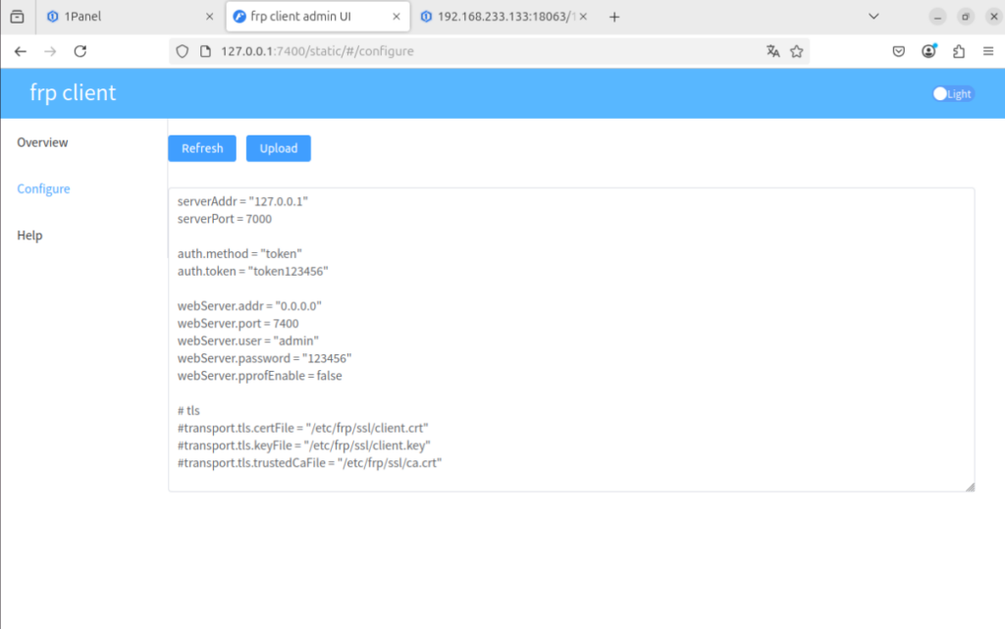The height and width of the screenshot is (629, 1005).
Task: Click the webServer.password = "123456" line
Action: point(265,358)
